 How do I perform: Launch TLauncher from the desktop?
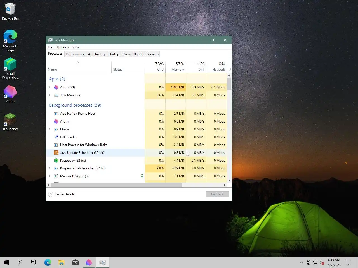point(10,122)
